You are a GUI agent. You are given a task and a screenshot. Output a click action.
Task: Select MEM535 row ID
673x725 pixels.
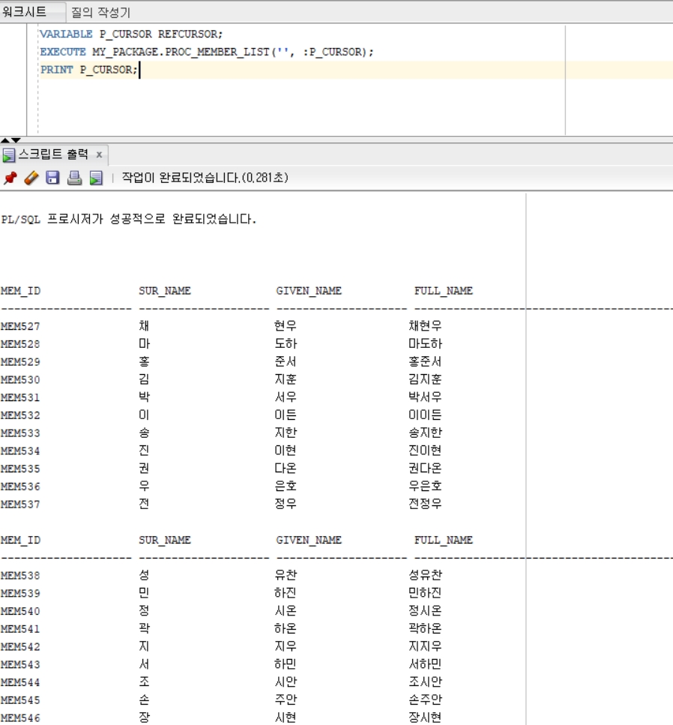(x=20, y=469)
